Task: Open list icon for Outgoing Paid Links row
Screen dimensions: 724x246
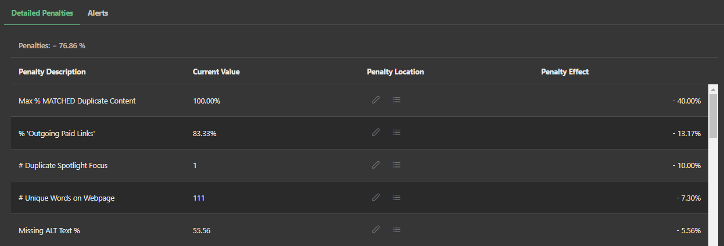Action: point(396,133)
